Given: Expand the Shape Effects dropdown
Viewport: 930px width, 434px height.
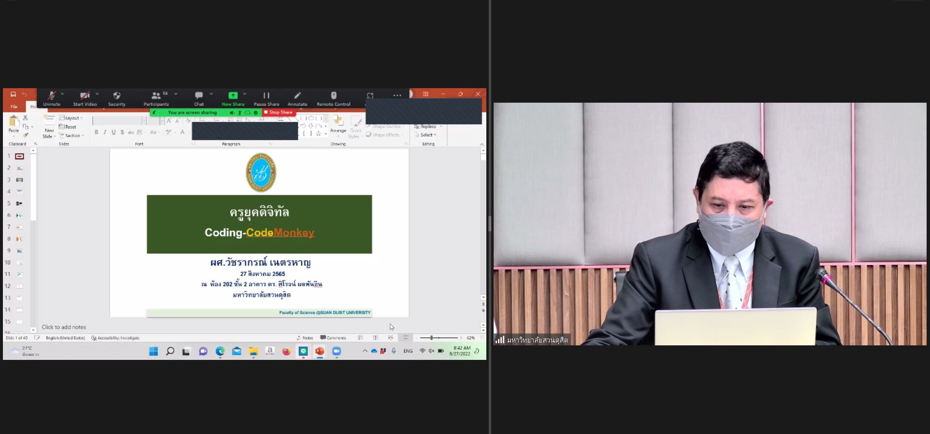Looking at the screenshot, I should pos(385,135).
